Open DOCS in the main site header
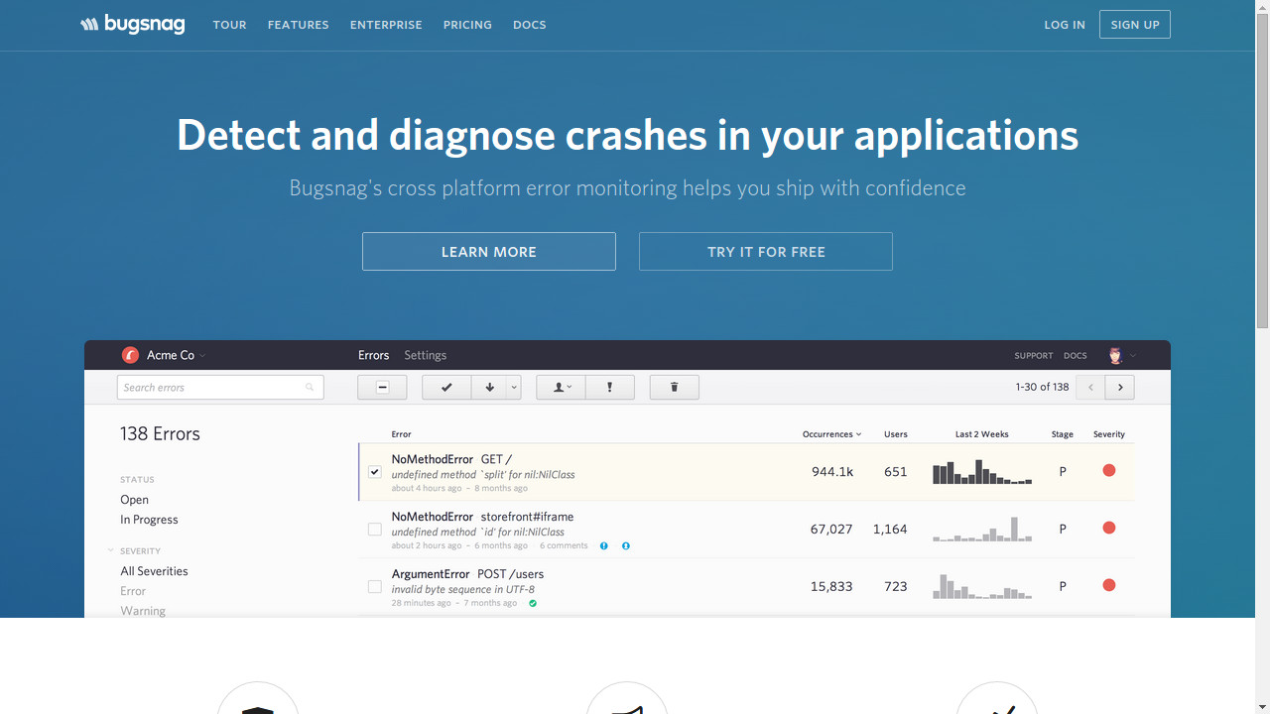 (x=530, y=25)
